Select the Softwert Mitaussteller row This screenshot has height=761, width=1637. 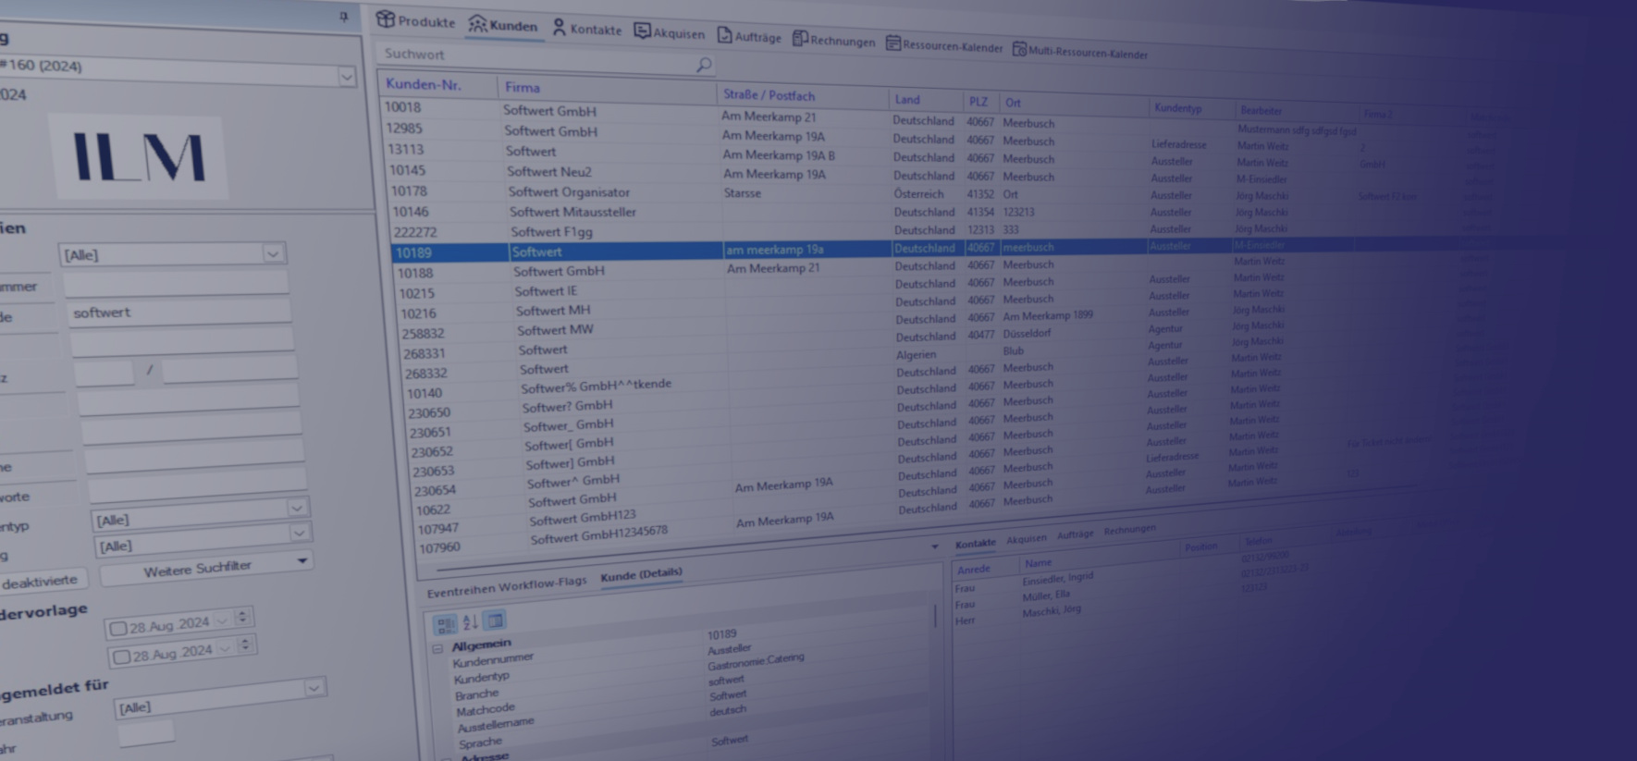point(572,212)
